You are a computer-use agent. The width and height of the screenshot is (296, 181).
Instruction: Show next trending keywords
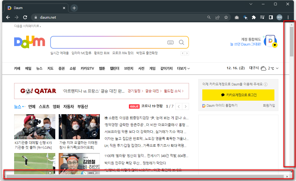187,53
